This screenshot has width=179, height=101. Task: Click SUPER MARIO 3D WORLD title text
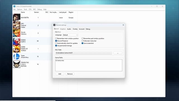tap(24, 49)
